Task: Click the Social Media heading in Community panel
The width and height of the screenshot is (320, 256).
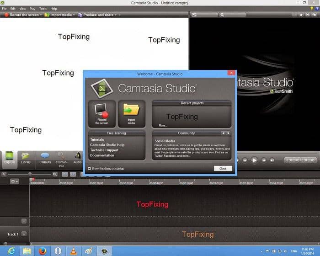Action: [x=165, y=141]
